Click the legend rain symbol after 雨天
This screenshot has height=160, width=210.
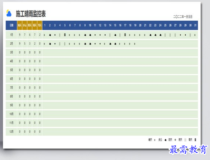[185, 140]
